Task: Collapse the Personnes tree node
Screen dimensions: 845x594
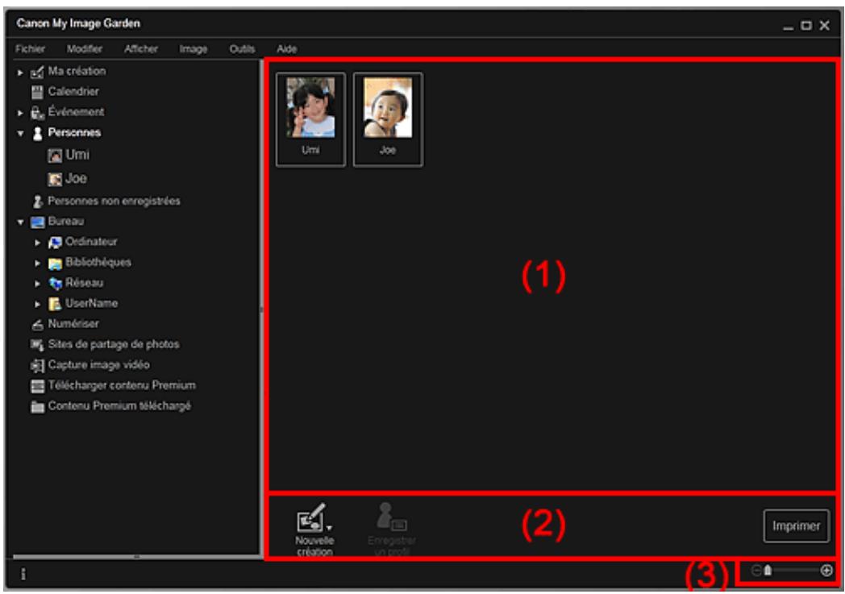Action: [x=21, y=132]
